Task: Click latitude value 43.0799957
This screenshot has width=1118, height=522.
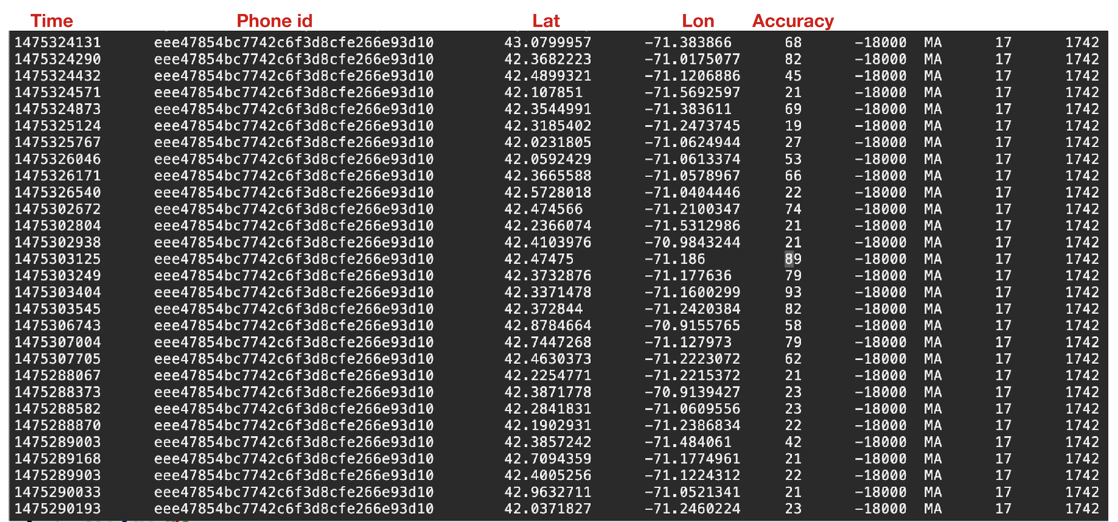Action: point(548,42)
